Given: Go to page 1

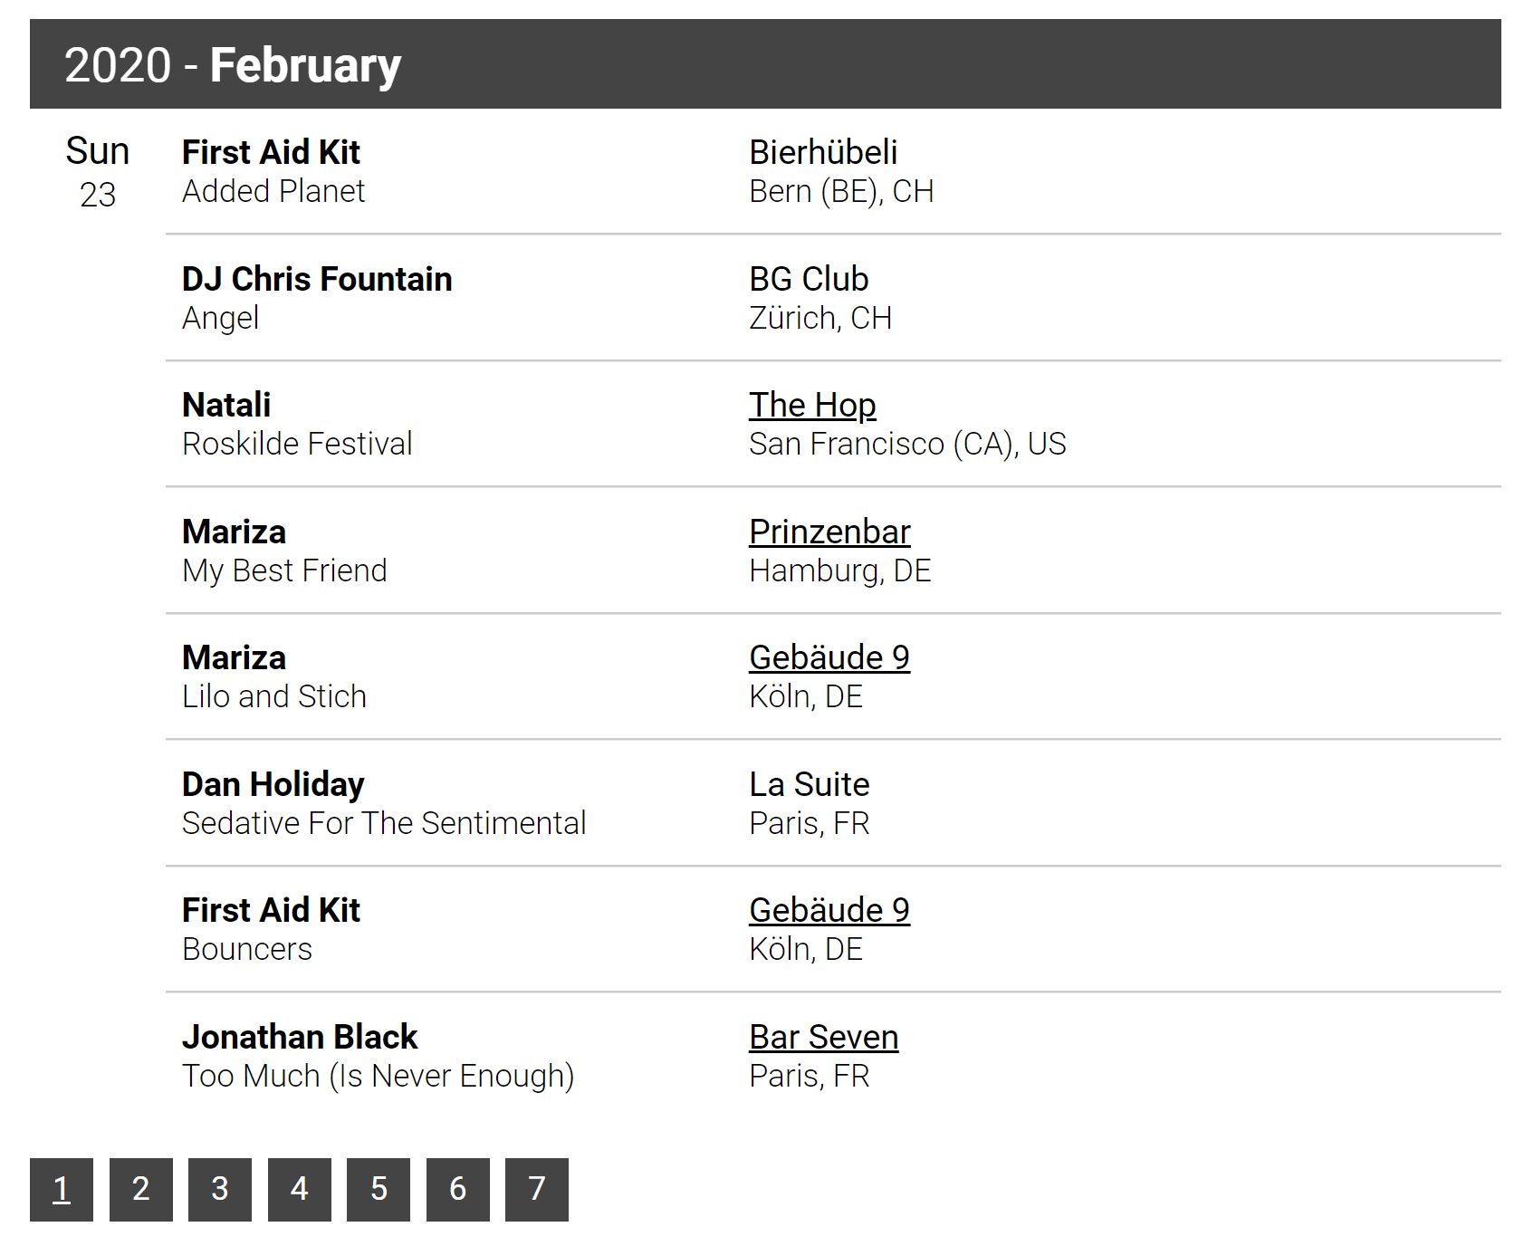Looking at the screenshot, I should coord(62,1189).
